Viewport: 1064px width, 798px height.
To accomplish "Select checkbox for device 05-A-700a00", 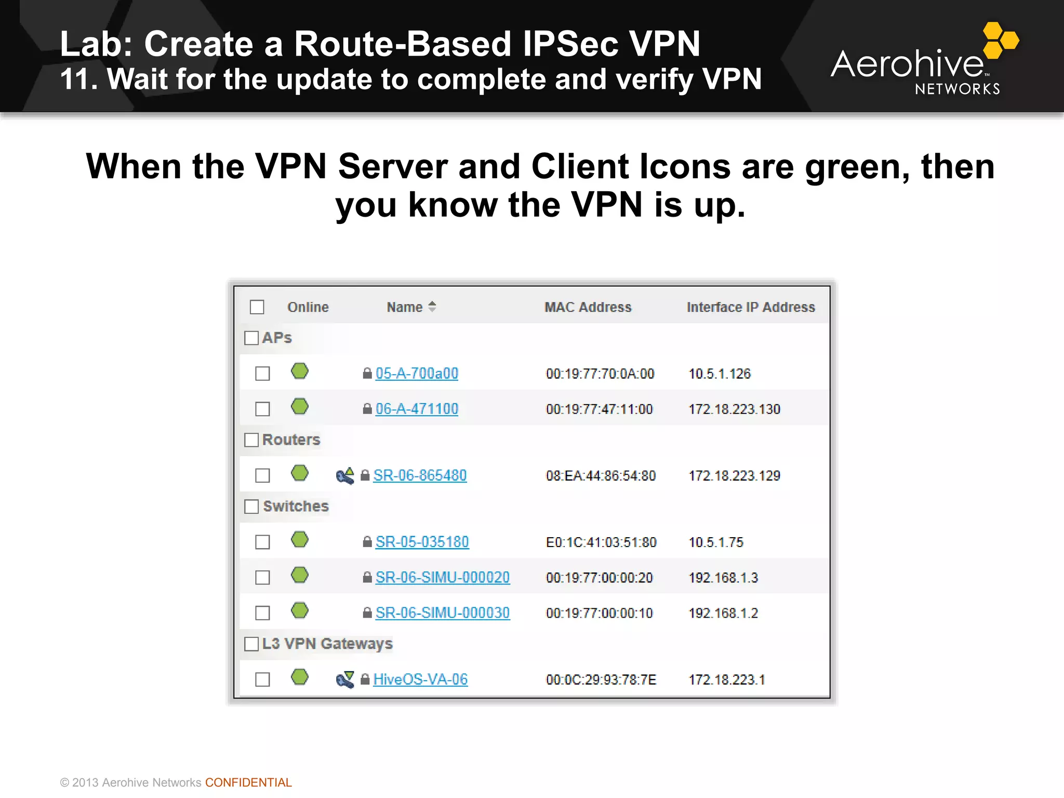I will click(262, 374).
